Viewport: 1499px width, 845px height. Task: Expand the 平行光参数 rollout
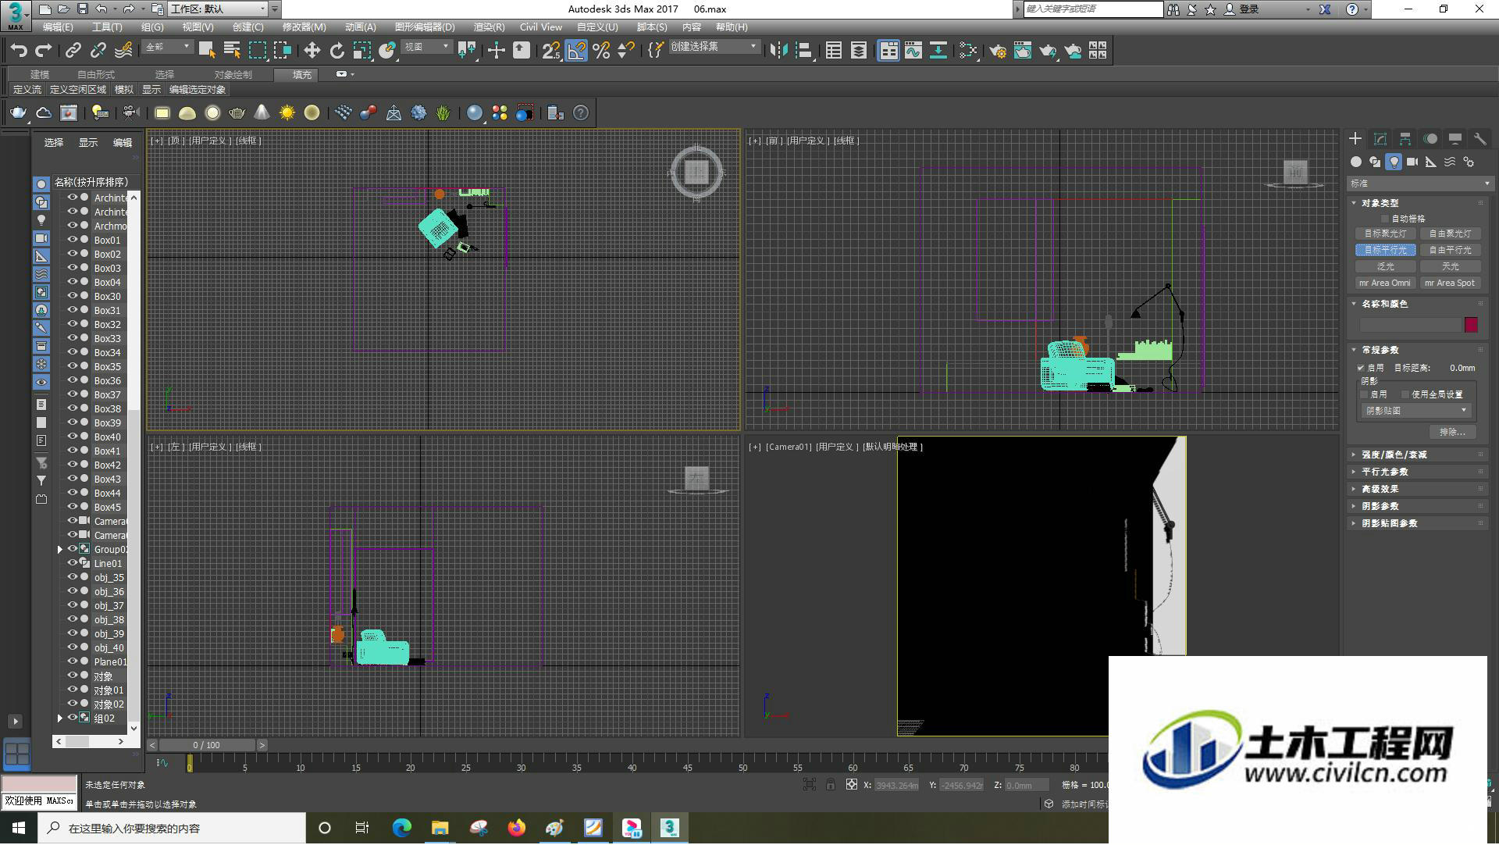(x=1418, y=472)
